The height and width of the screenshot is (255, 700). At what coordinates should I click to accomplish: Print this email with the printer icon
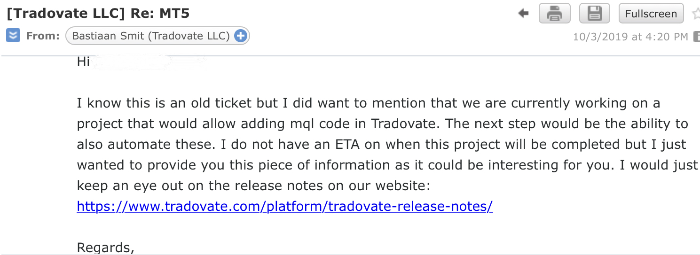[x=555, y=13]
